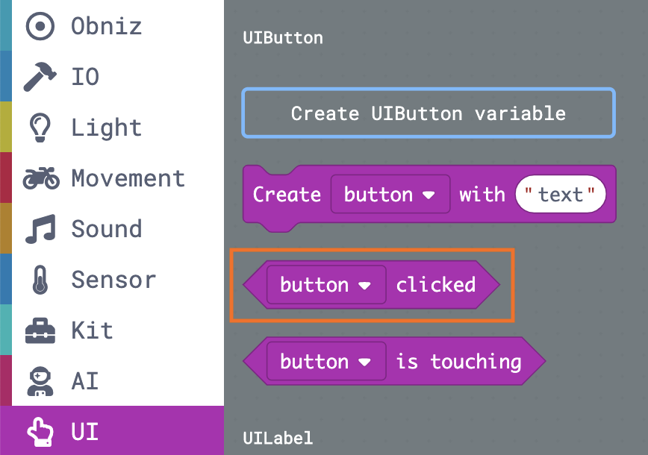Screen dimensions: 648x455
Task: Click the UI pointing hand icon
Action: tap(40, 432)
